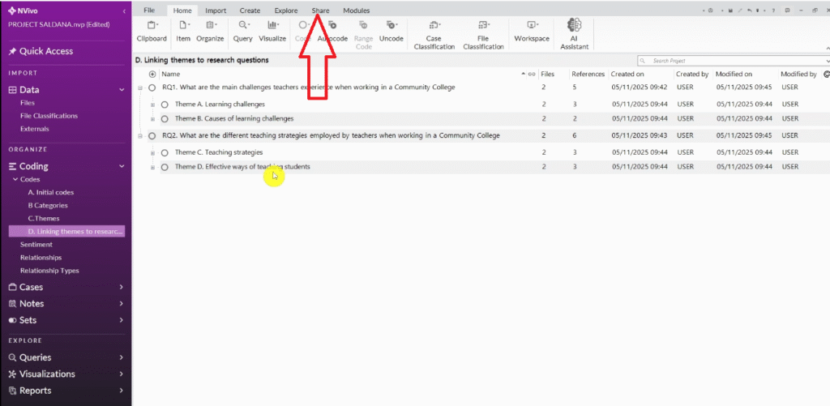This screenshot has width=830, height=406.
Task: Select the circle beside the RQ1 code
Action: (x=152, y=88)
